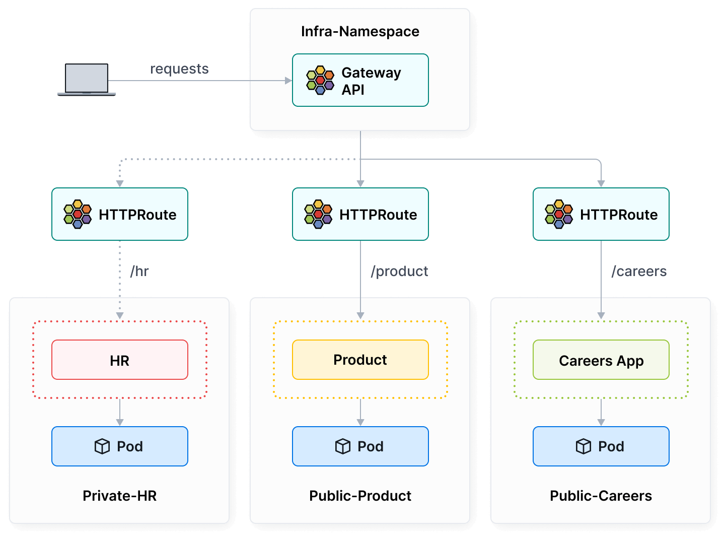Viewport: 725px width, 539px height.
Task: Select the yellow Product service box
Action: (x=360, y=360)
